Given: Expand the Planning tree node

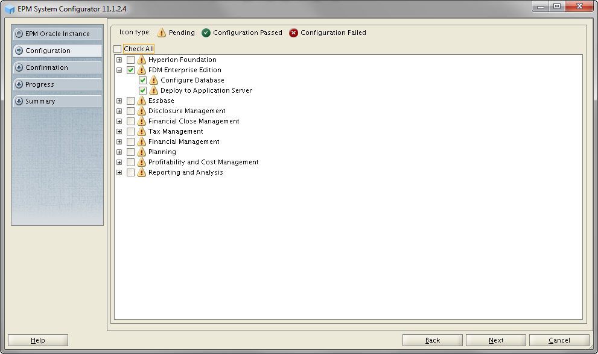Looking at the screenshot, I should coord(119,152).
